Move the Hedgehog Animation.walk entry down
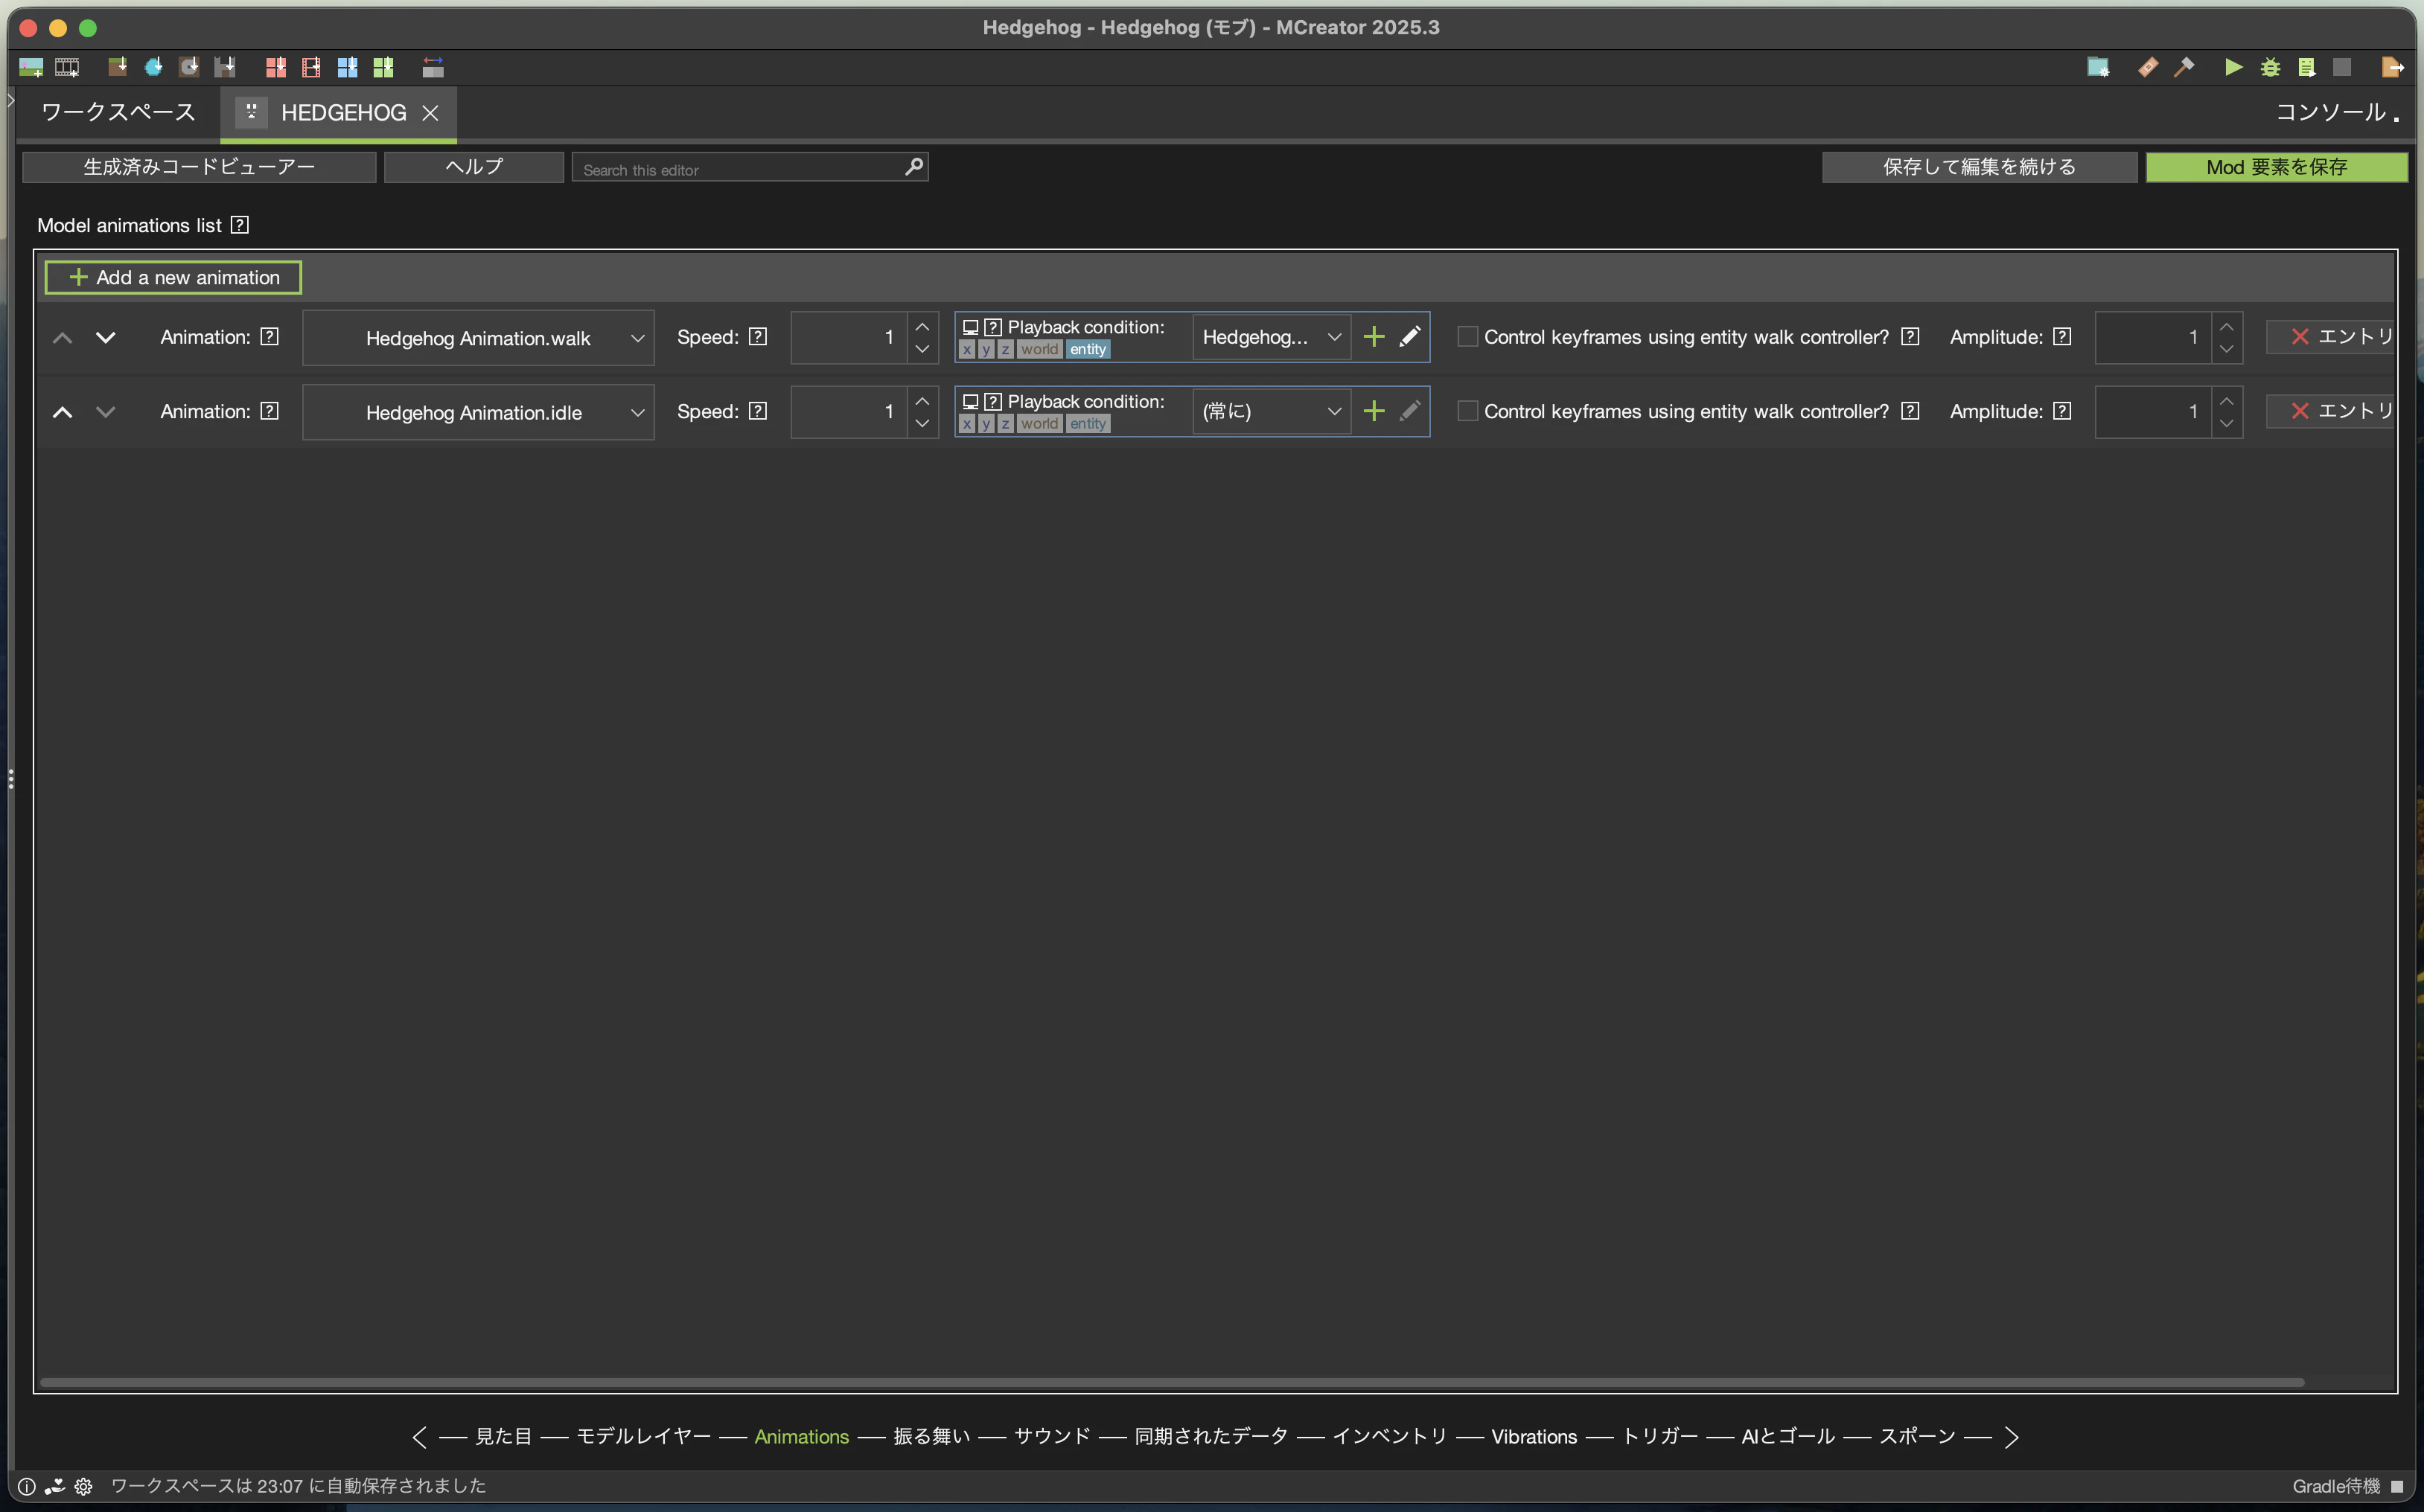This screenshot has width=2424, height=1512. 105,337
